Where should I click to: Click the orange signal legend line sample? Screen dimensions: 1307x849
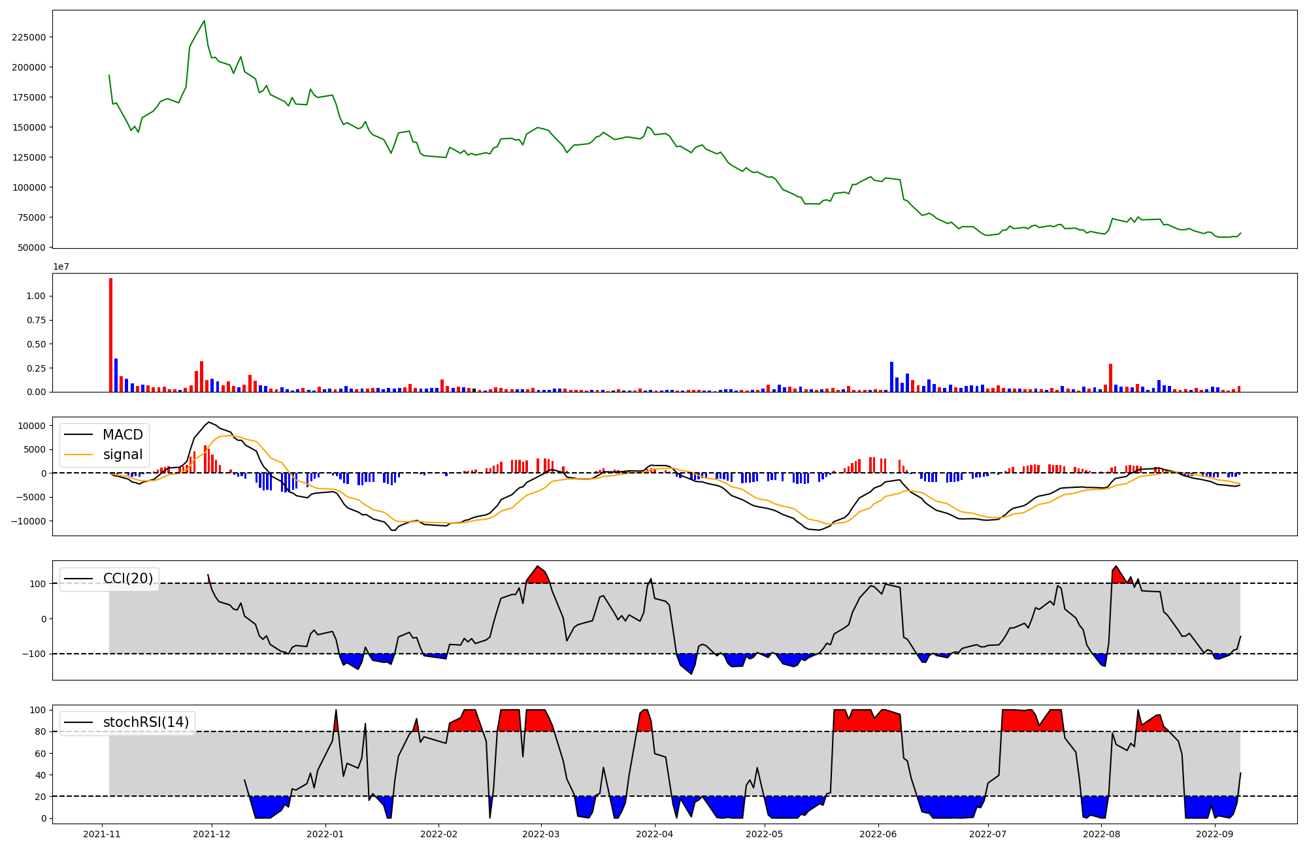[79, 455]
